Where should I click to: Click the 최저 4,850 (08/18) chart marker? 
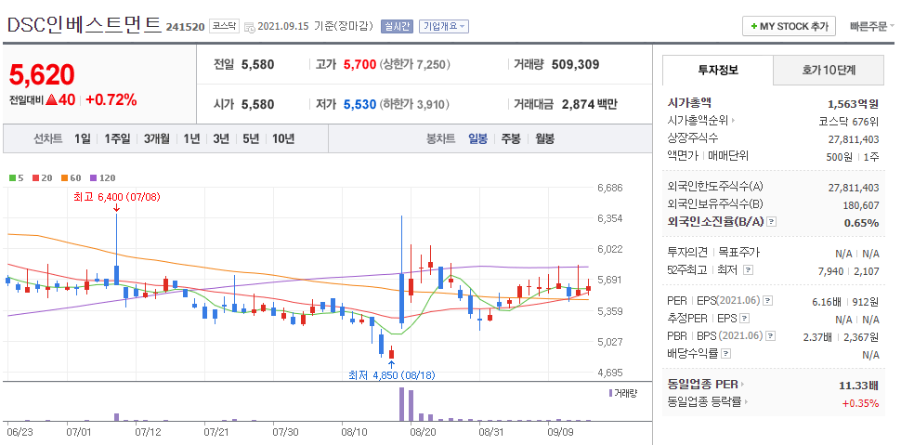click(x=392, y=375)
